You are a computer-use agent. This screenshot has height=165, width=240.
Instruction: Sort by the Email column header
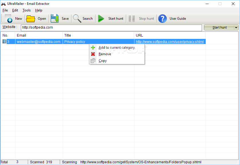[x=39, y=35]
